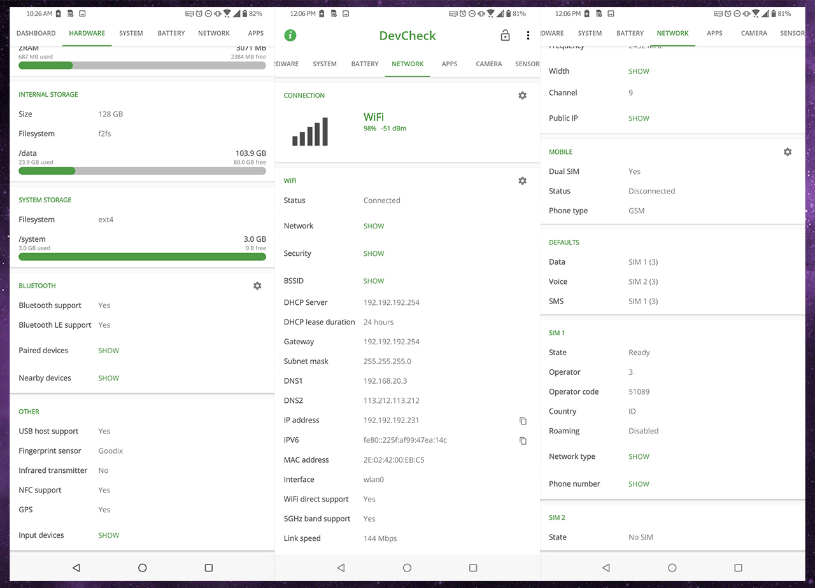This screenshot has width=815, height=588.
Task: Show the WiFi channel Width
Action: pyautogui.click(x=639, y=71)
